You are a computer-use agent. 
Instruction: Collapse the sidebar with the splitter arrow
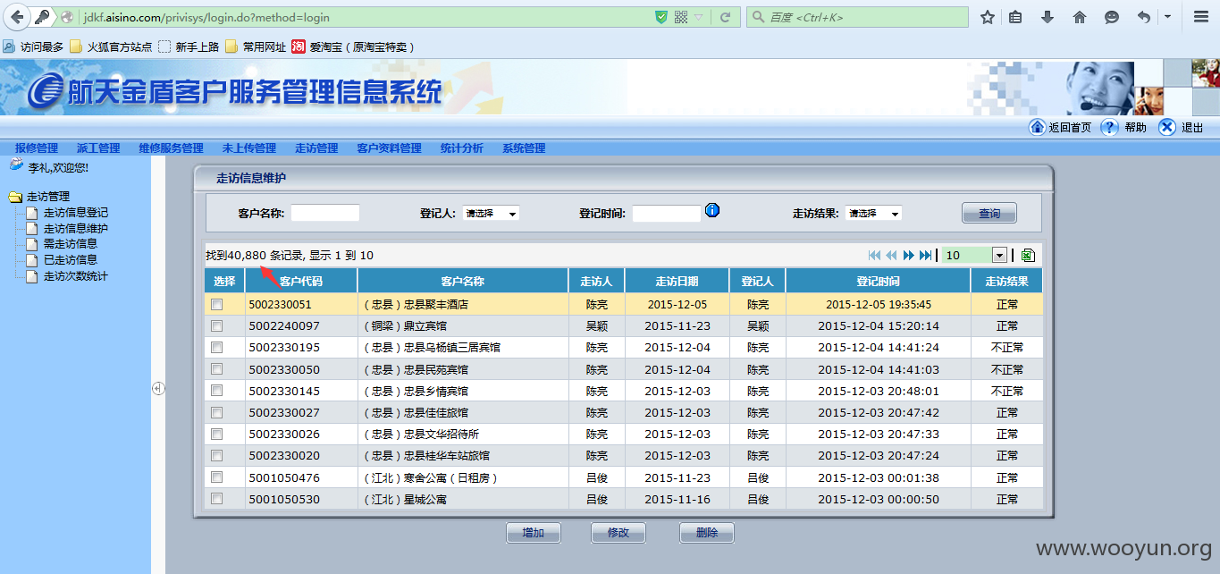tap(158, 388)
